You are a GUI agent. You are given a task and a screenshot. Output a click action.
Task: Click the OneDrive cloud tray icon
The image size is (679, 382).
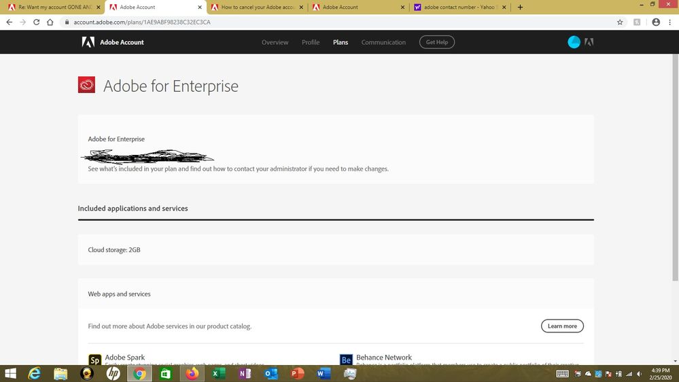click(x=588, y=374)
